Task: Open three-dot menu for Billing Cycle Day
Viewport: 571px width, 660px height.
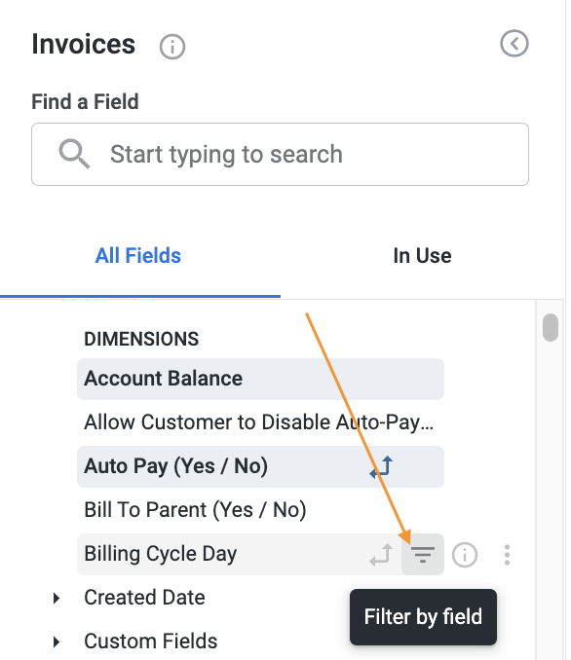Action: pos(507,554)
